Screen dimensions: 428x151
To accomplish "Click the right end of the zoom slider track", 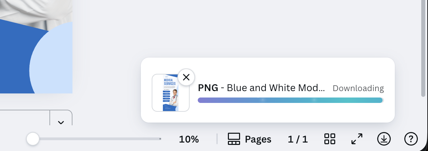I will [x=159, y=139].
